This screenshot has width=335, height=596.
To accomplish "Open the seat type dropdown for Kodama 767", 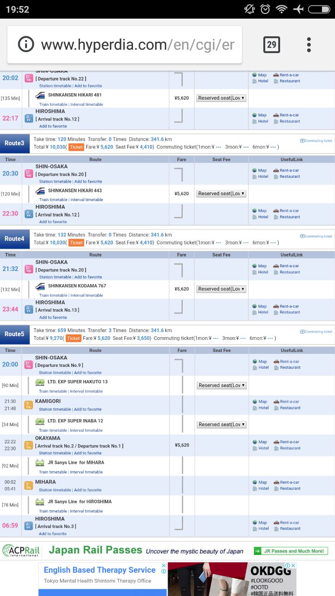I will 221,289.
